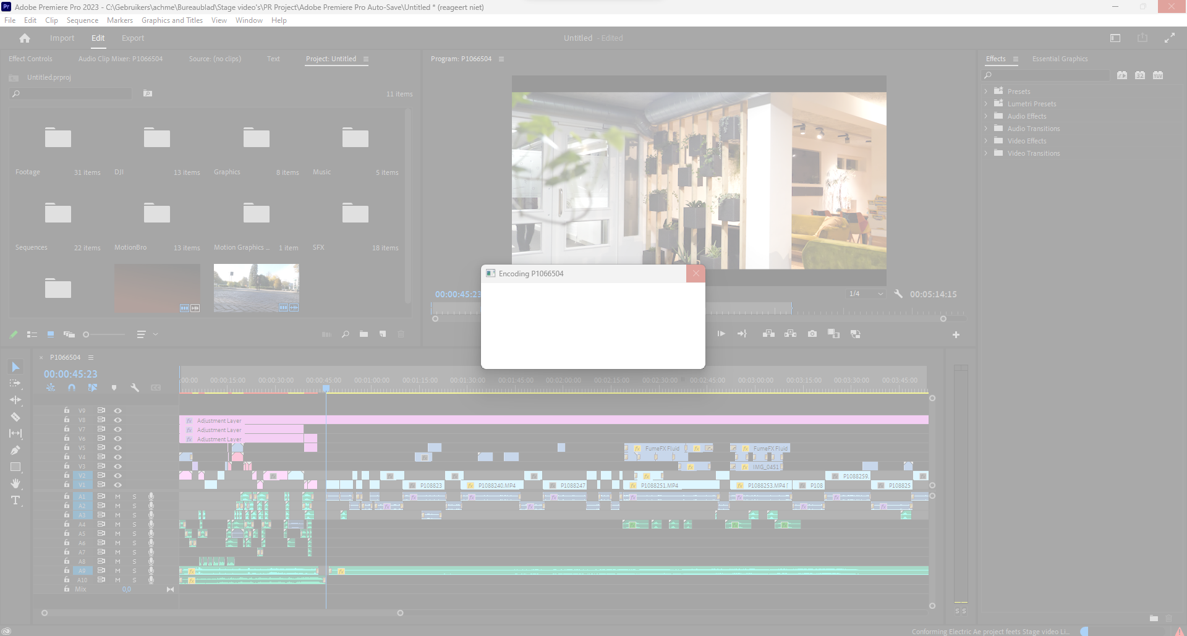Expand the Audio Effects category
Image resolution: width=1187 pixels, height=636 pixels.
click(x=987, y=116)
